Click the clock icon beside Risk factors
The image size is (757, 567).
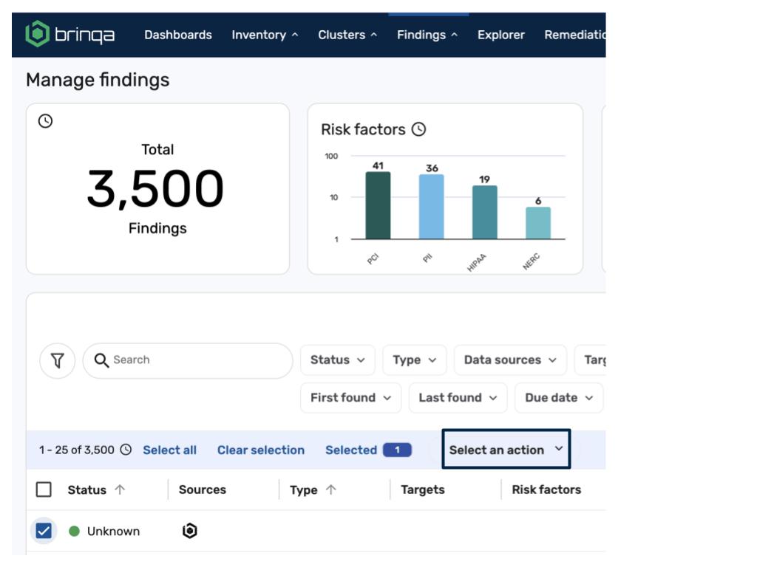click(418, 129)
